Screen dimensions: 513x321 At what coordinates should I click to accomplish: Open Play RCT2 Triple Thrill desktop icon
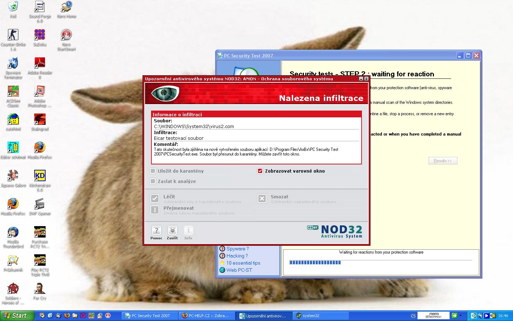coord(40,265)
